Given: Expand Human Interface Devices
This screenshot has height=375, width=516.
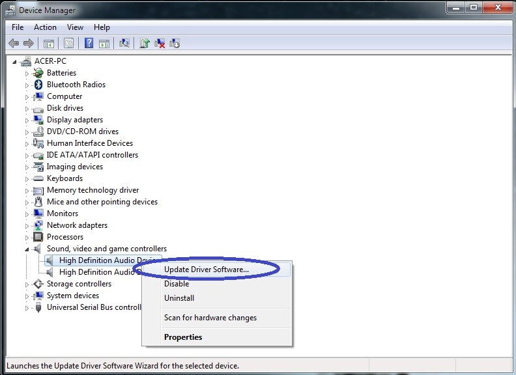Looking at the screenshot, I should click(x=27, y=144).
